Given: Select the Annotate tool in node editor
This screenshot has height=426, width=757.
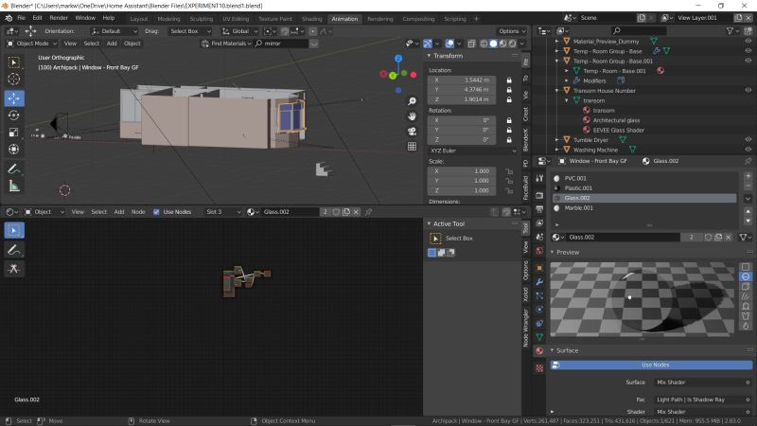Looking at the screenshot, I should coord(14,250).
